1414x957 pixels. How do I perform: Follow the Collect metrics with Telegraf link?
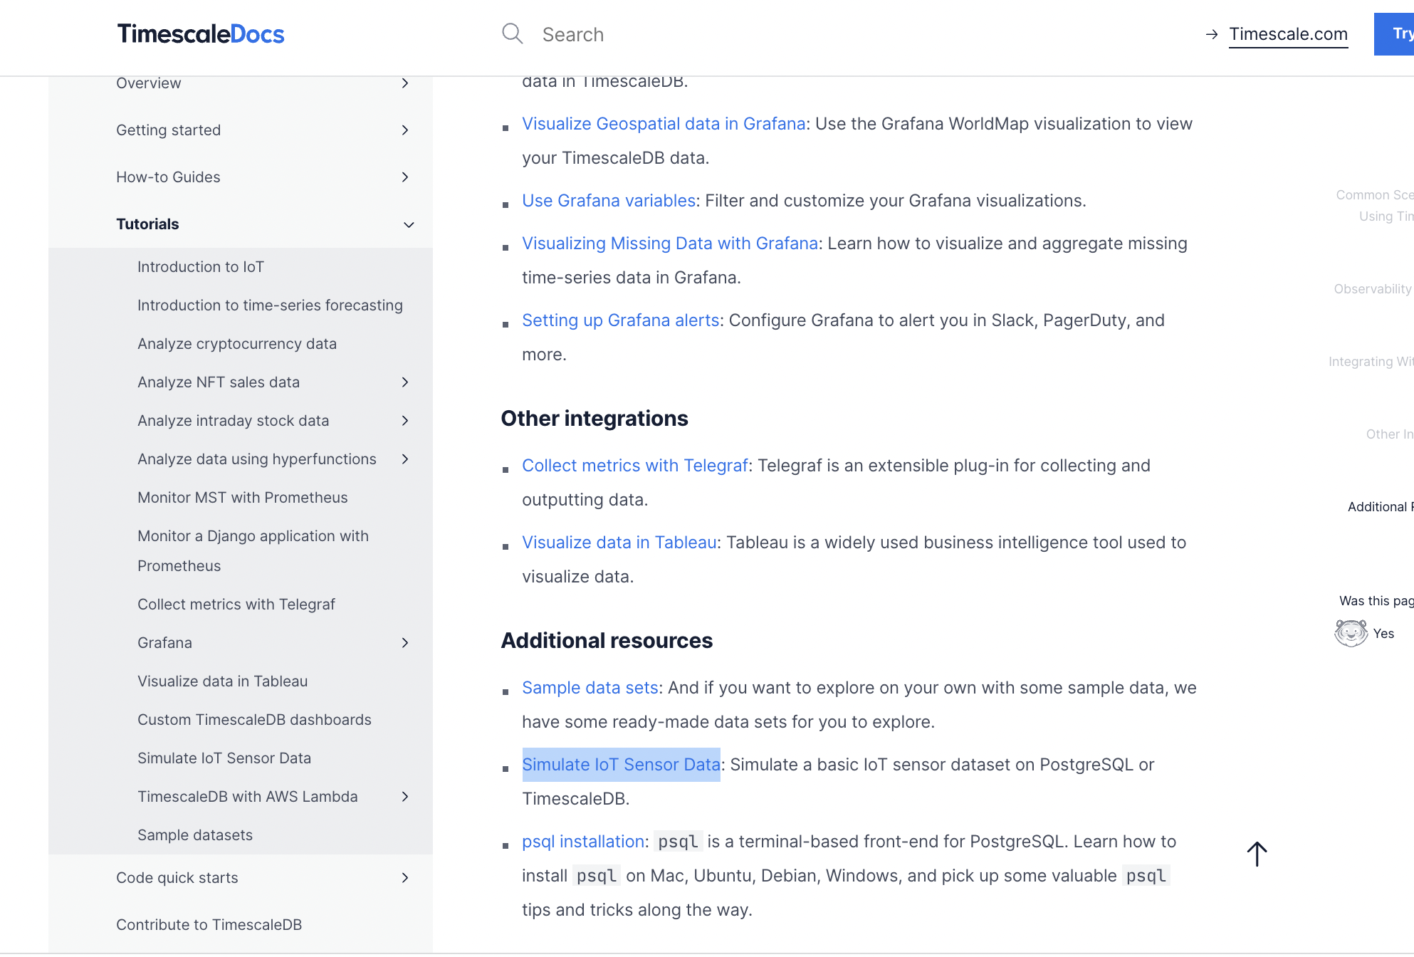click(x=635, y=465)
